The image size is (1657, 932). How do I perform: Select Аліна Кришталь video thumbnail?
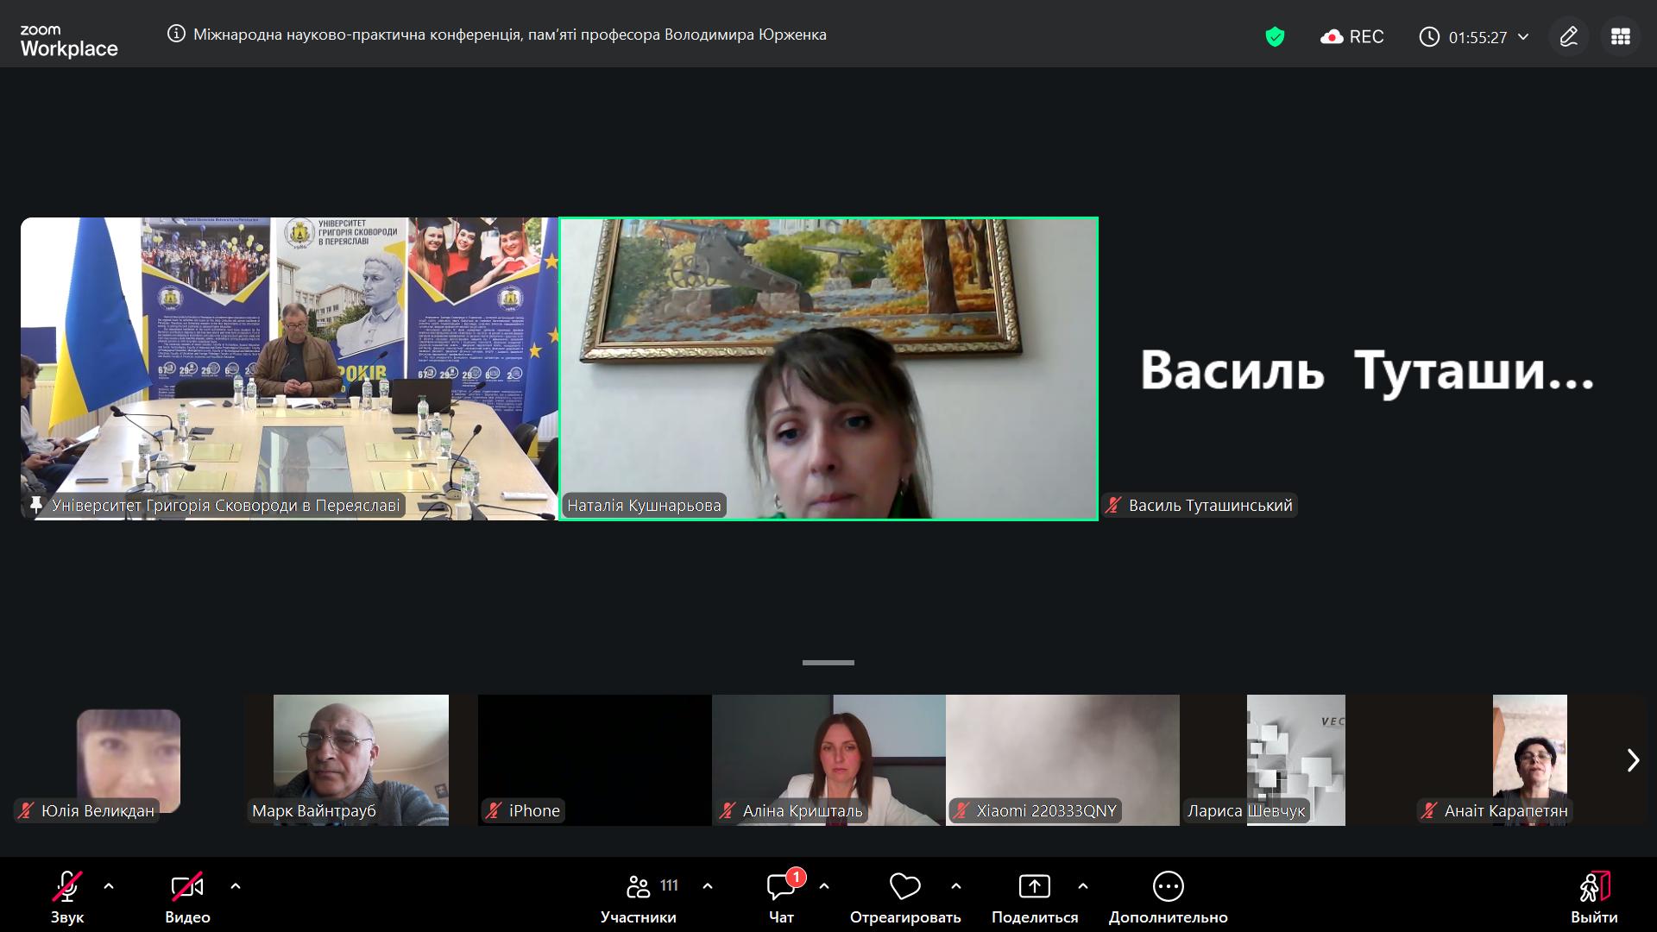pyautogui.click(x=828, y=759)
